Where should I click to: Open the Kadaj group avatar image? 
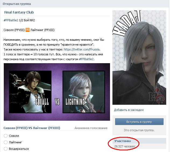click(x=139, y=58)
